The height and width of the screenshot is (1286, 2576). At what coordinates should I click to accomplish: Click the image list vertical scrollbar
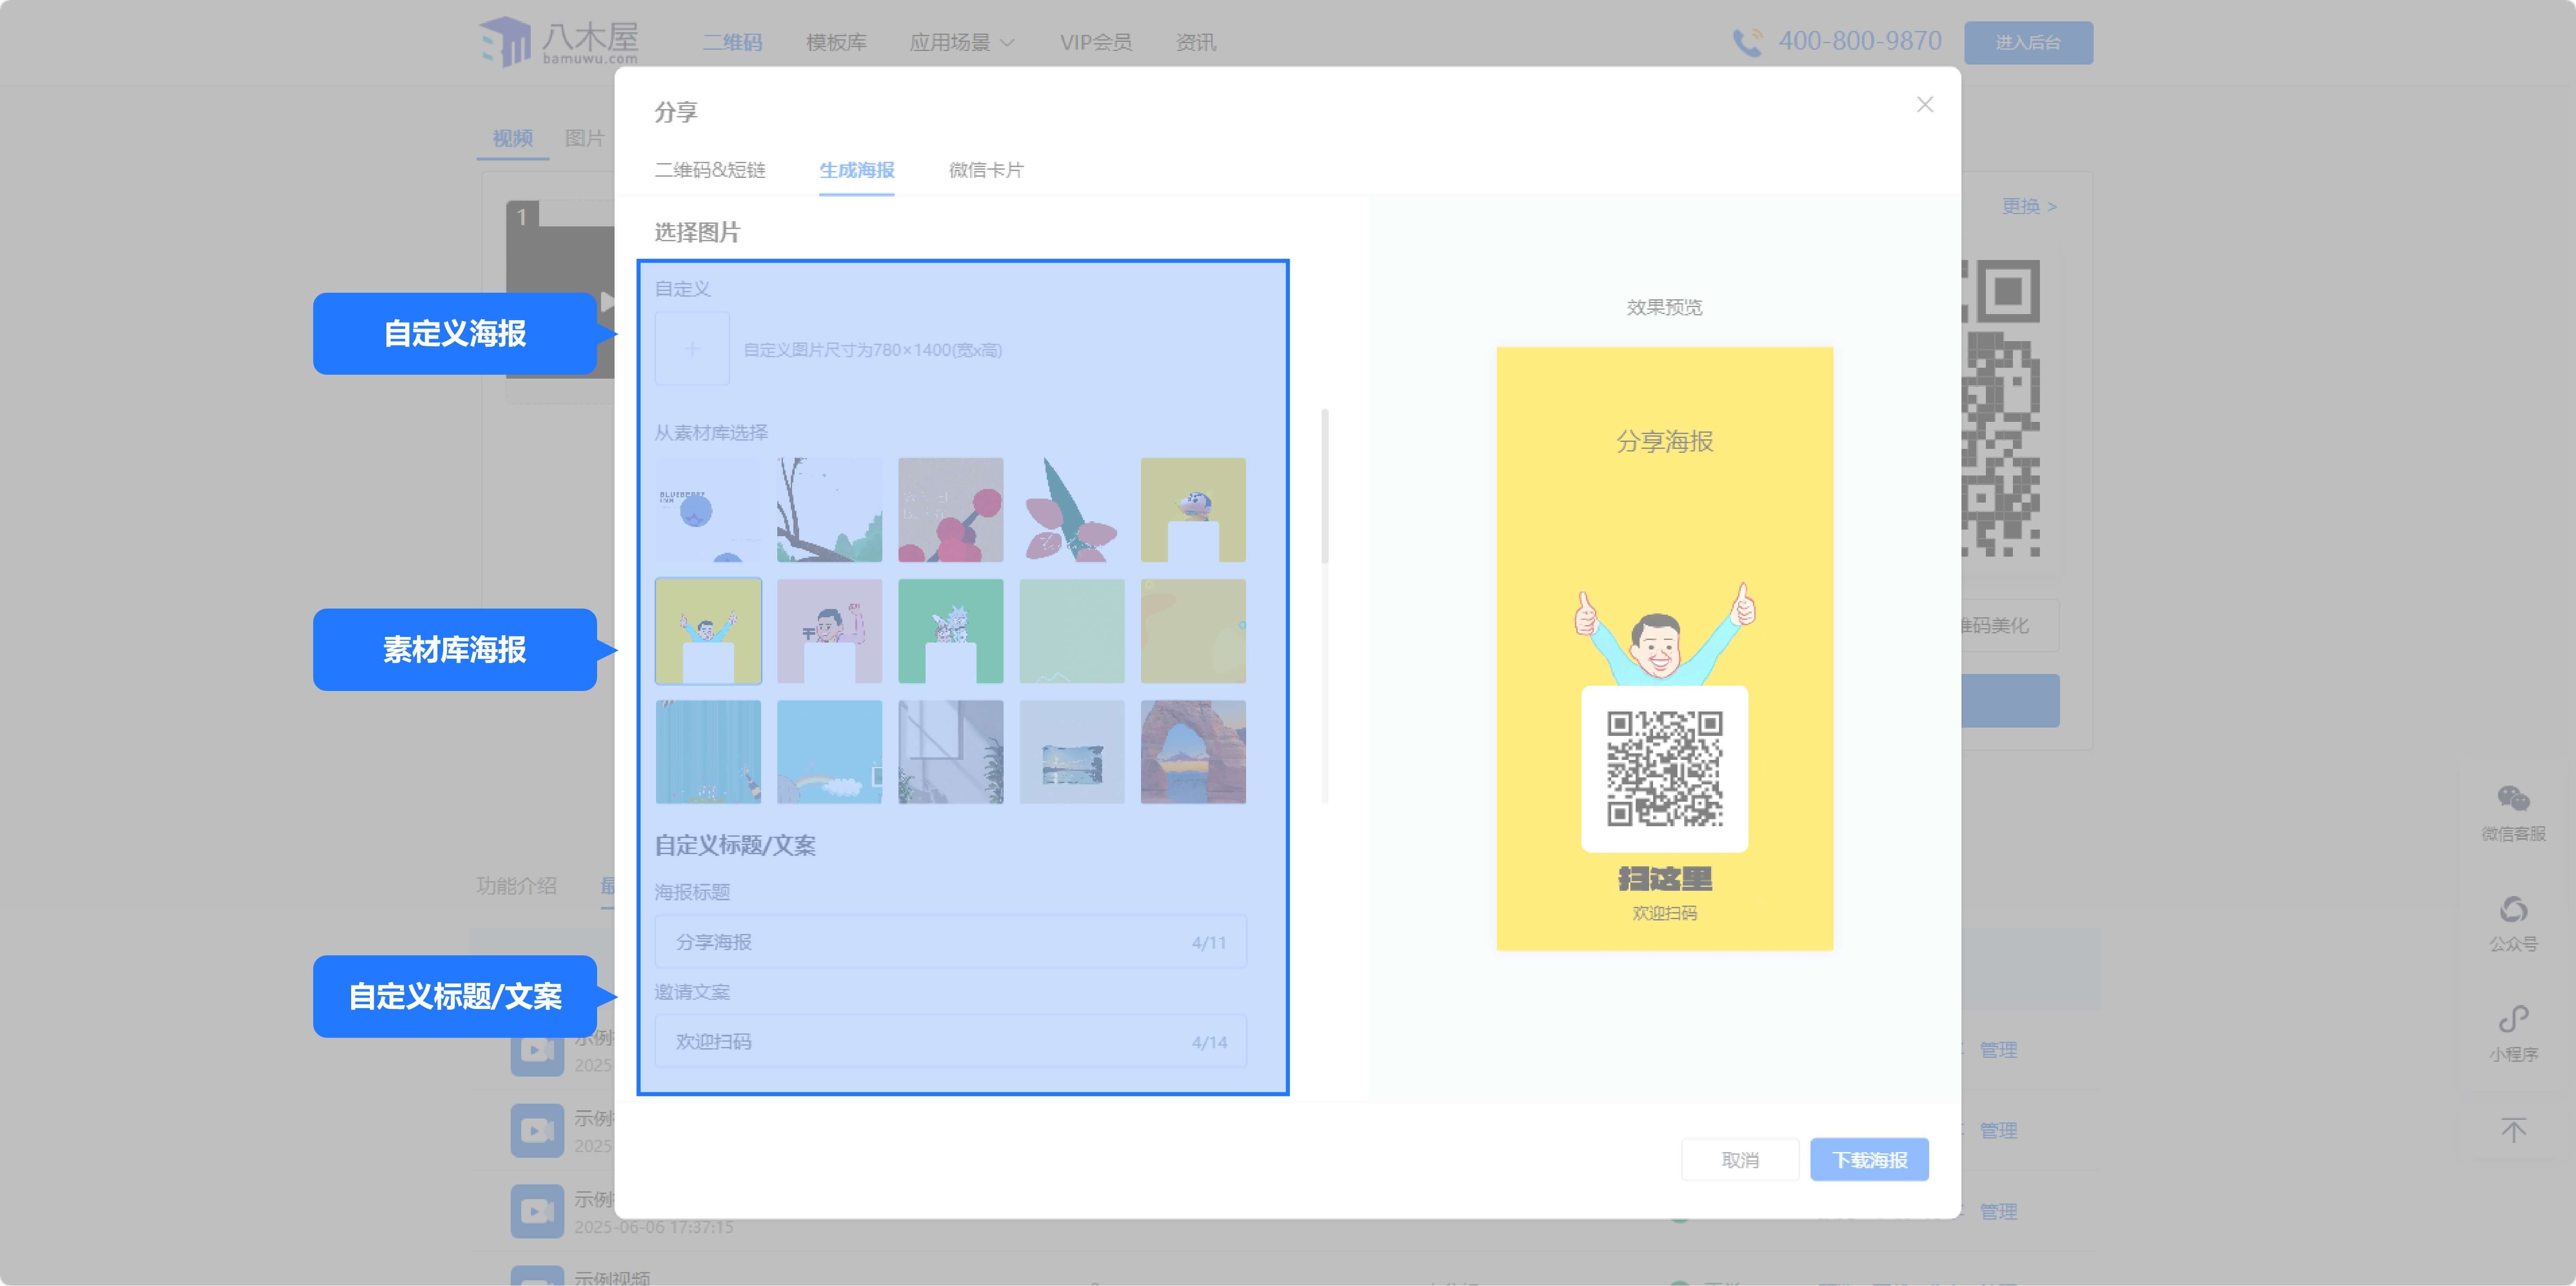(1324, 485)
